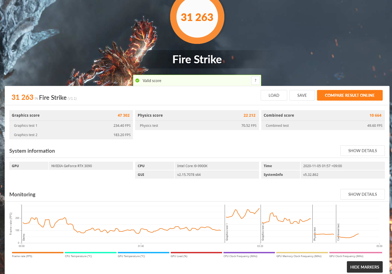The image size is (392, 274).
Task: Click the NVIDIA GeForce RTX 3090 value
Action: tap(72, 166)
